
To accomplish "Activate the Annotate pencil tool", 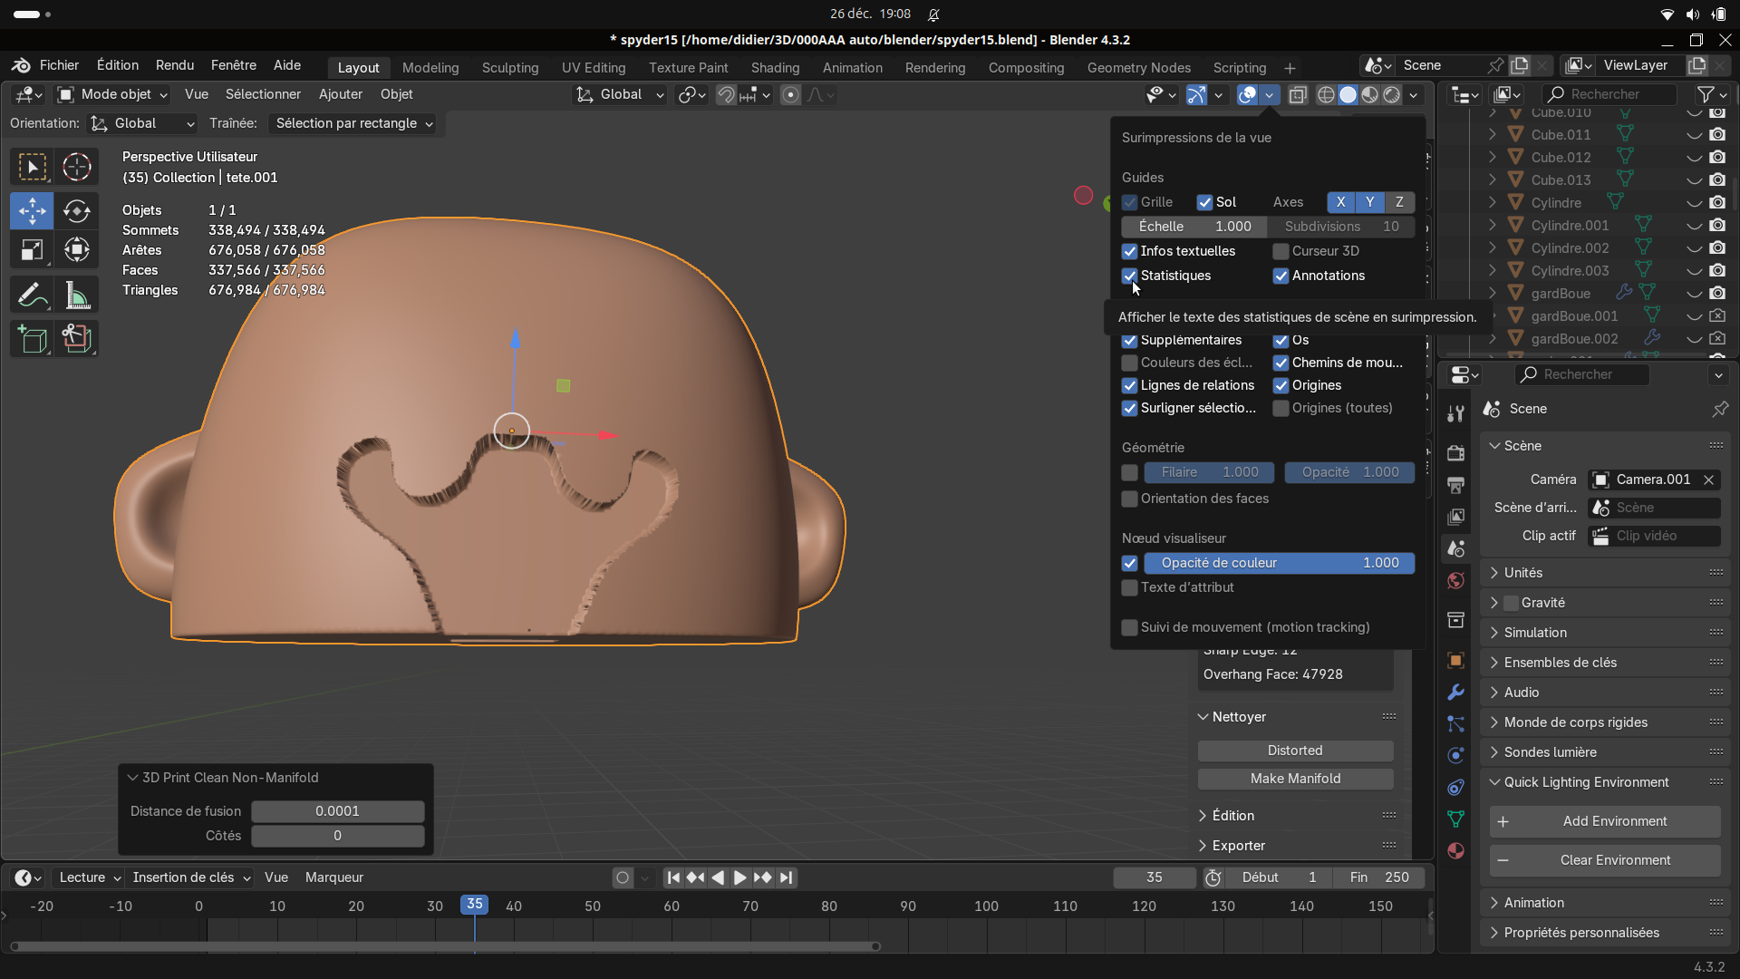I will point(32,296).
